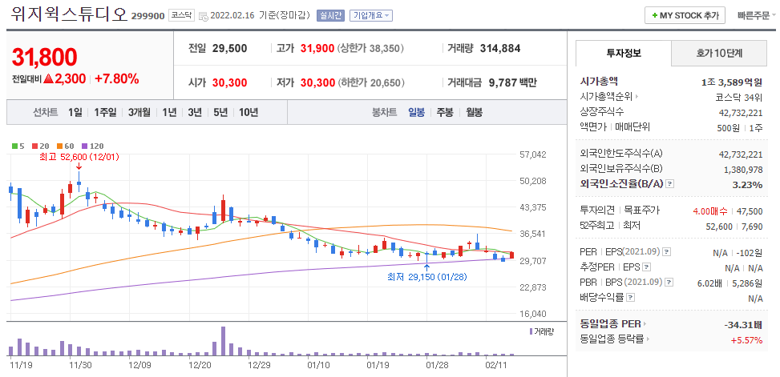The width and height of the screenshot is (780, 377).
Task: Click the purple 거래량 volume legend marker
Action: 531,331
